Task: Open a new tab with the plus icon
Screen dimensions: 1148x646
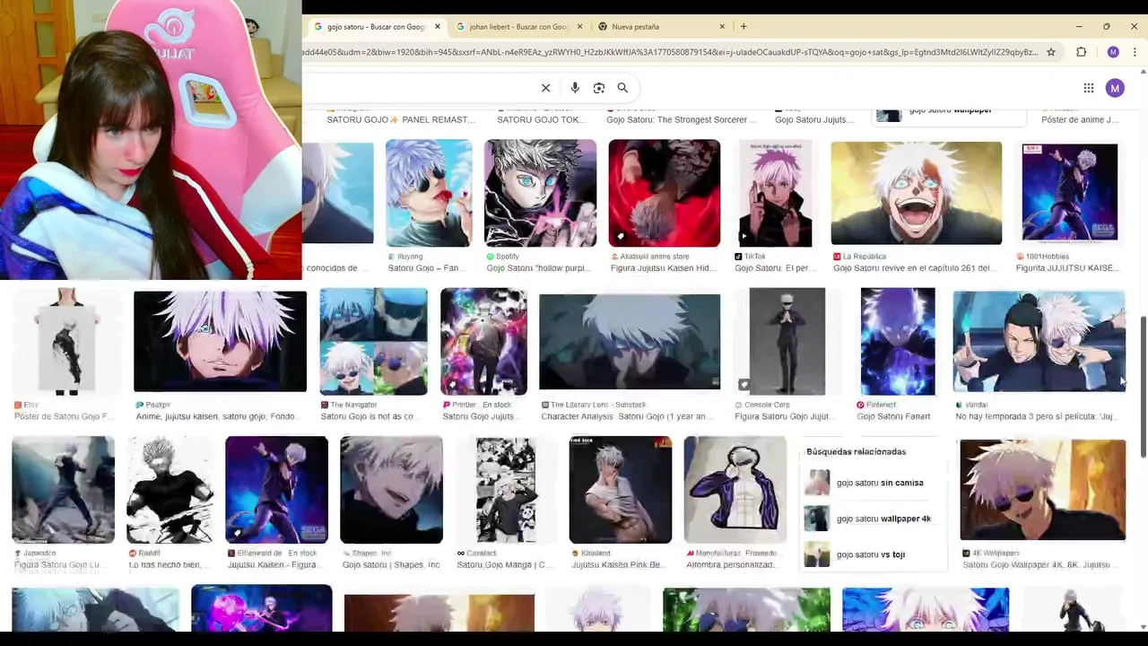Action: click(x=744, y=26)
